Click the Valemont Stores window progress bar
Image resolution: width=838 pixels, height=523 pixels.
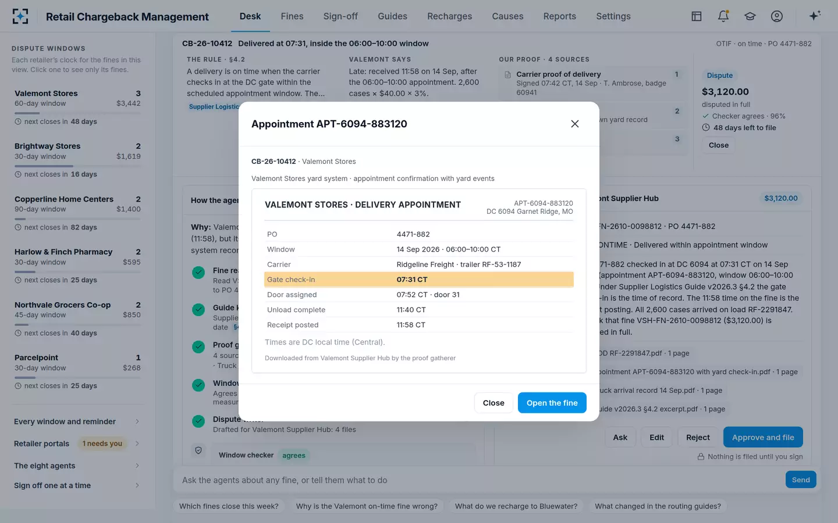tap(77, 113)
